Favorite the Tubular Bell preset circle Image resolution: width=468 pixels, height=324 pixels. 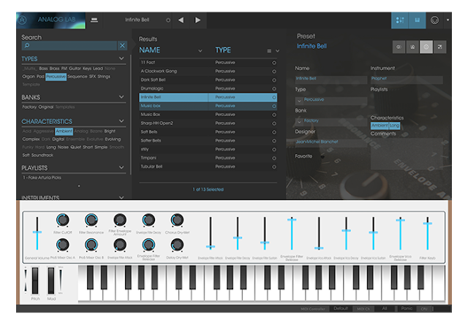pyautogui.click(x=274, y=167)
